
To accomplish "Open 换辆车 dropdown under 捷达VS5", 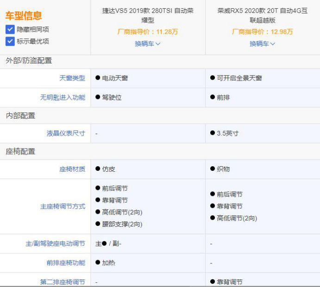I will (x=148, y=44).
